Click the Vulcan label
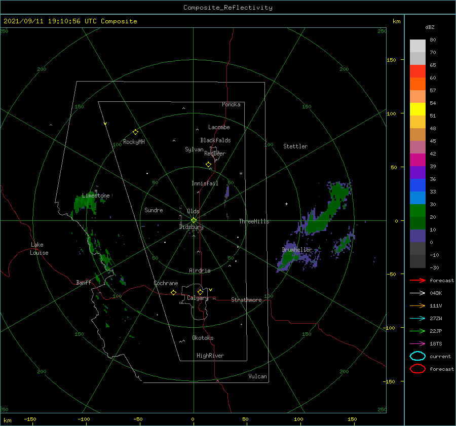This screenshot has width=456, height=426. pyautogui.click(x=257, y=376)
